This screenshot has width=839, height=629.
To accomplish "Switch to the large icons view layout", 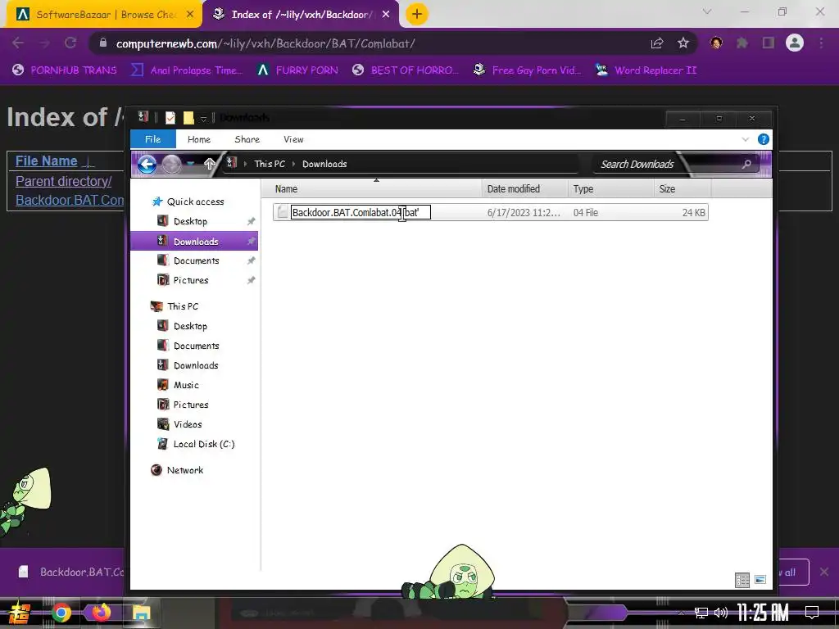I will [760, 580].
